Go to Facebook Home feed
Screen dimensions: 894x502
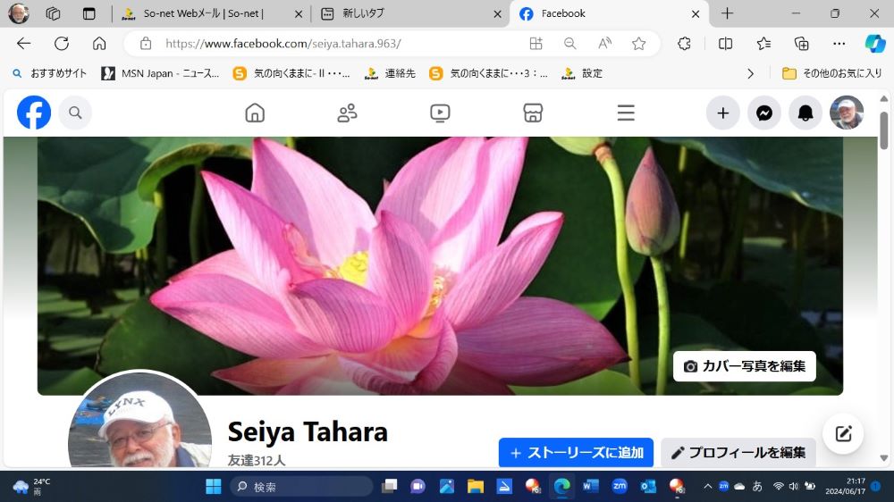click(x=255, y=113)
